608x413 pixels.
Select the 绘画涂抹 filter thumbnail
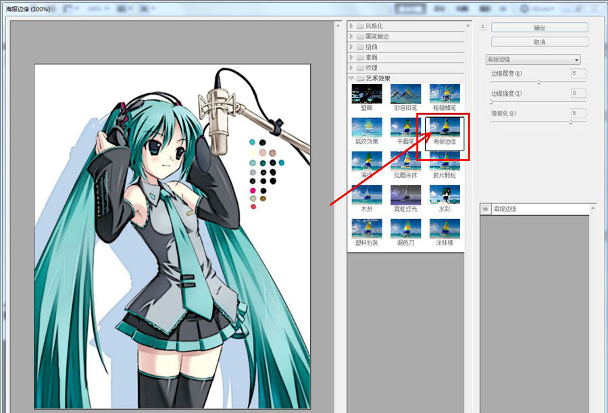pyautogui.click(x=405, y=162)
